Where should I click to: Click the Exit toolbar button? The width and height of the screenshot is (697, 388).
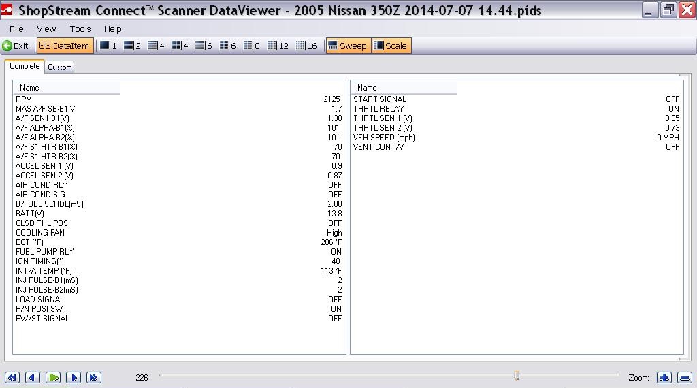click(x=16, y=46)
